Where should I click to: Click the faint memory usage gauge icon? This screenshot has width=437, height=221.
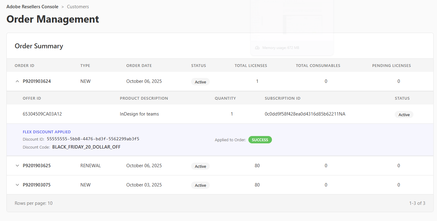[257, 48]
